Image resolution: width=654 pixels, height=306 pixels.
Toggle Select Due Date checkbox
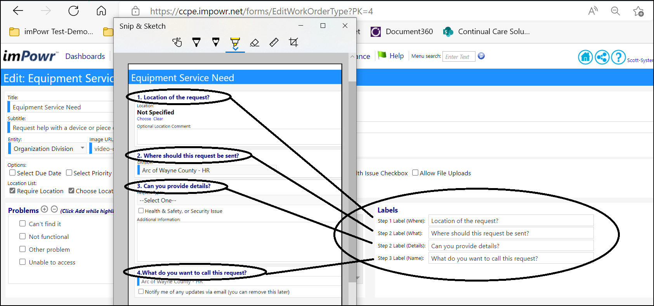point(12,173)
